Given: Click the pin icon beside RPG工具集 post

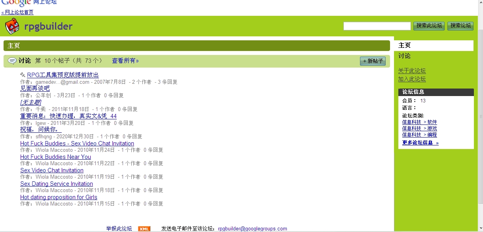Looking at the screenshot, I should pyautogui.click(x=23, y=75).
